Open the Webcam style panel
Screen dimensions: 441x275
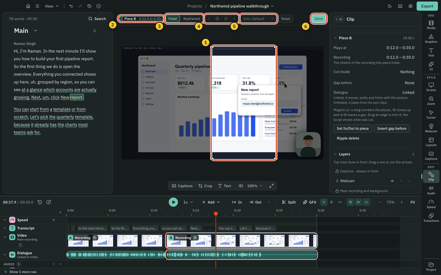(x=431, y=128)
